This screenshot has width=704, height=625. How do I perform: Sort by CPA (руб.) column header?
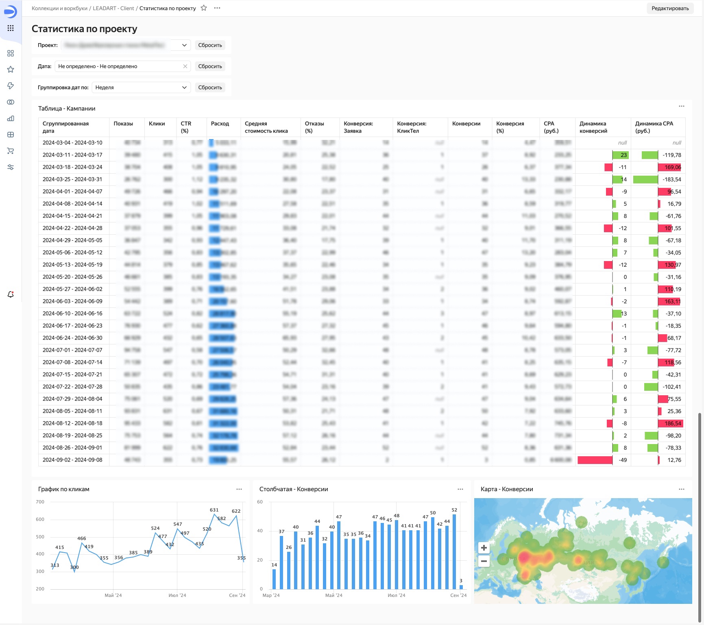click(557, 127)
